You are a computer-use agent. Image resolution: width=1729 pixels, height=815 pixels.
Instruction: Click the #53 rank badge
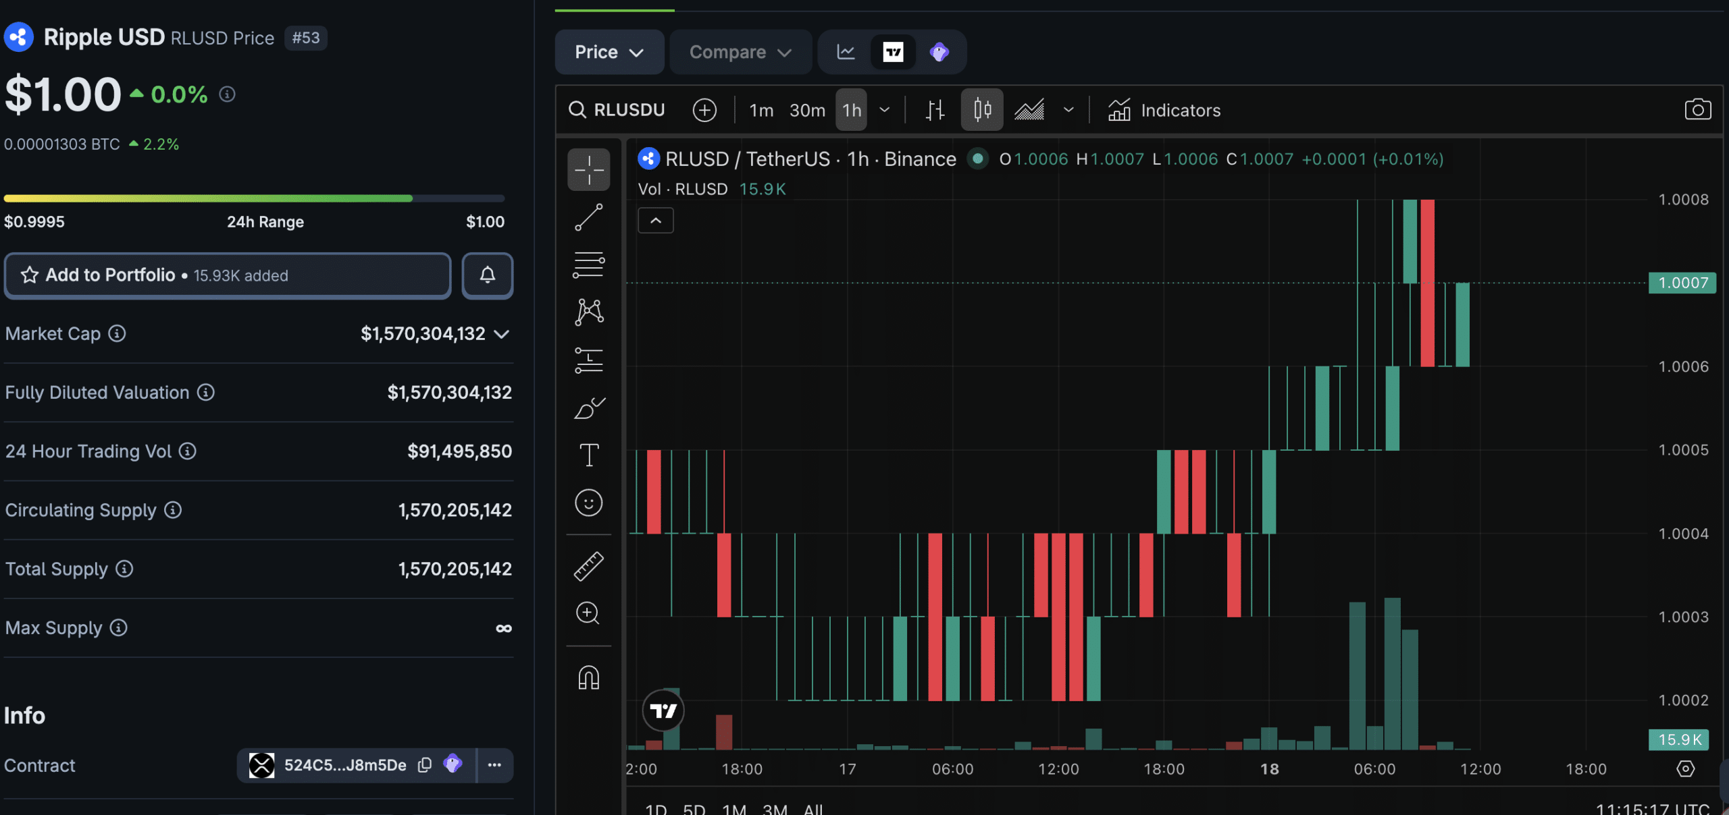click(306, 38)
